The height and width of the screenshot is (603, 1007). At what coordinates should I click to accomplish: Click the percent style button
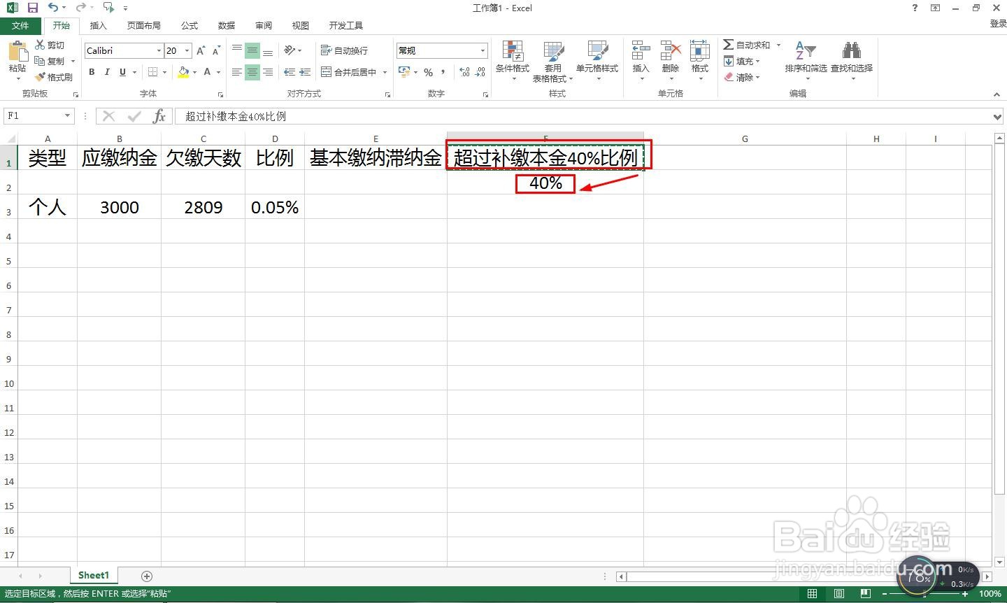tap(428, 72)
